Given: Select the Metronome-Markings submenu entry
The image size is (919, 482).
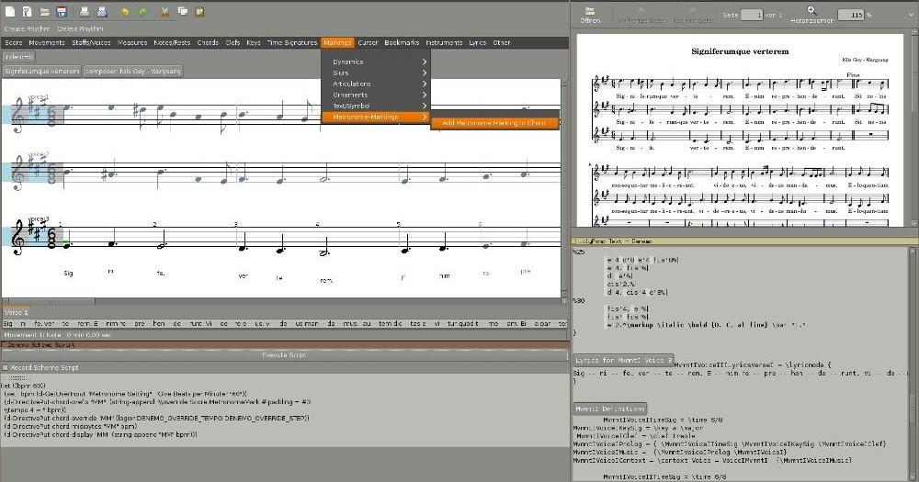Looking at the screenshot, I should (376, 118).
